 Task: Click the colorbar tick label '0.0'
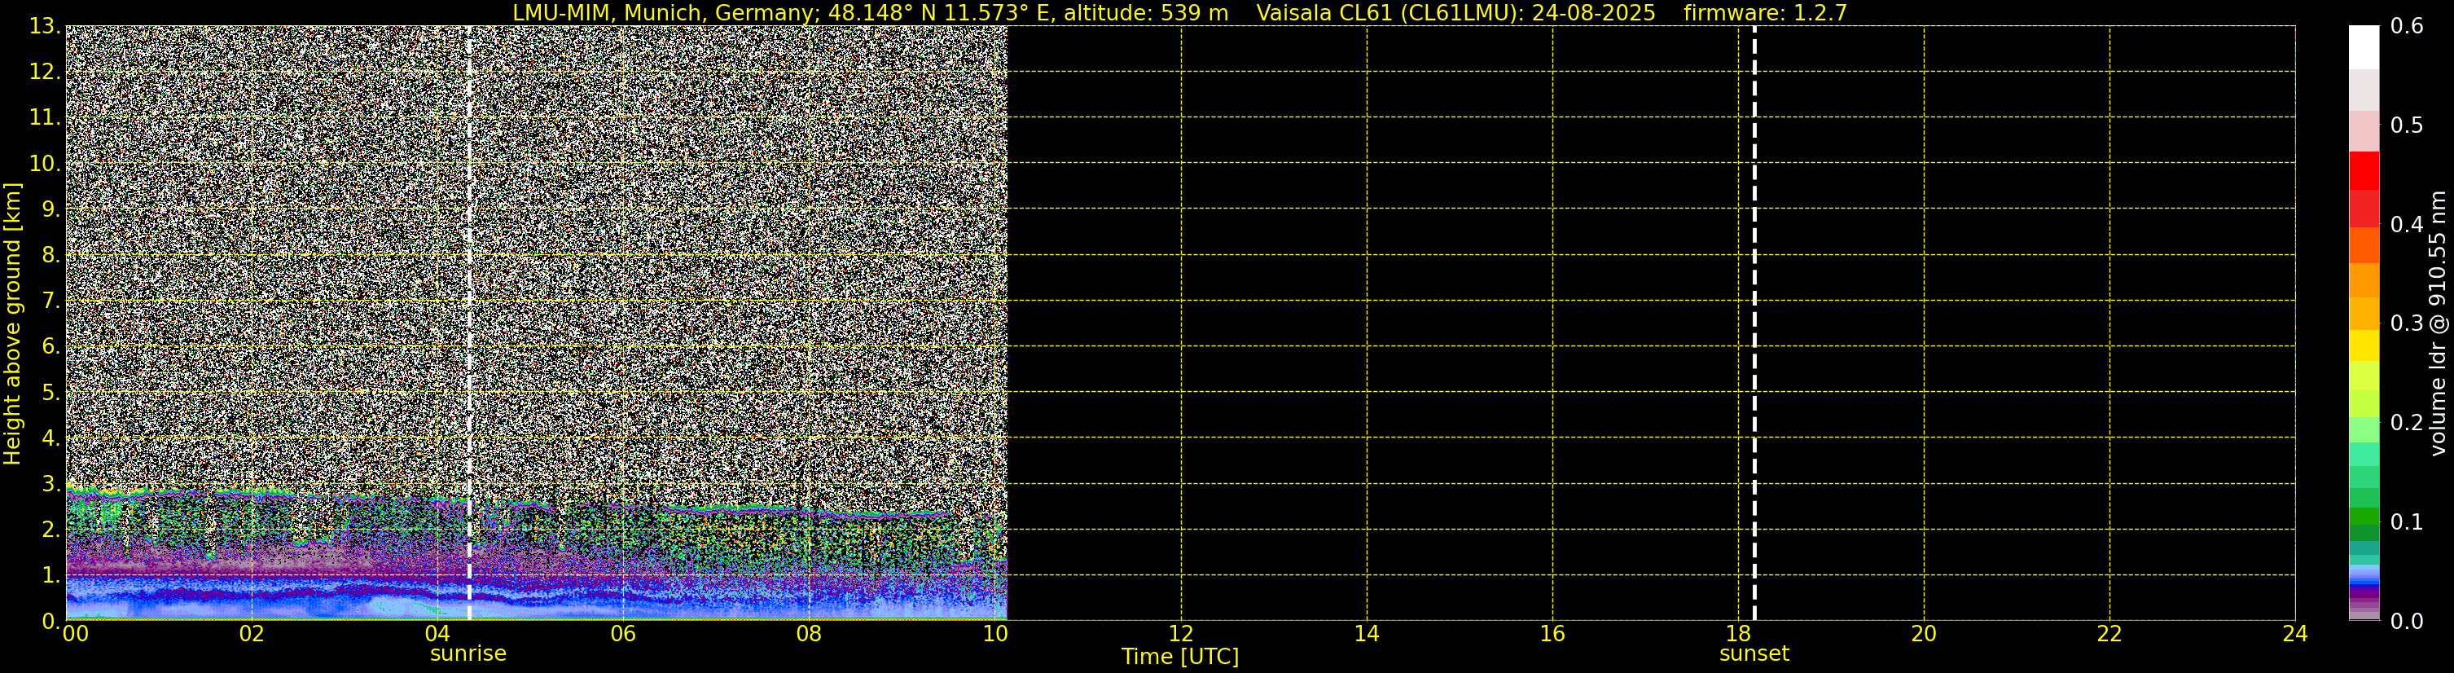pos(2408,622)
